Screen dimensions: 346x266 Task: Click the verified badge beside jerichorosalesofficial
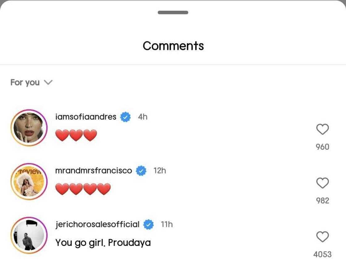click(149, 225)
